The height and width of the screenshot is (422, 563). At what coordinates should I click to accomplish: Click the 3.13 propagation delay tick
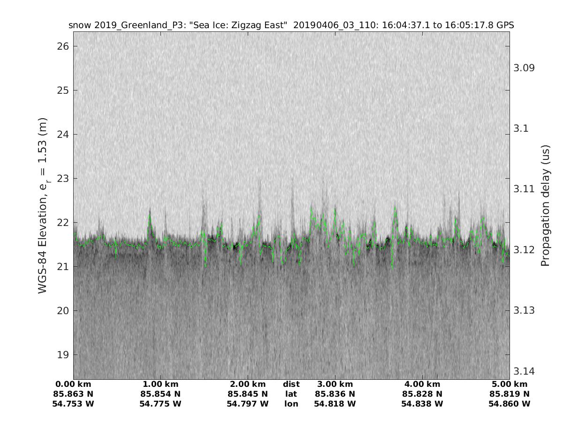(524, 310)
